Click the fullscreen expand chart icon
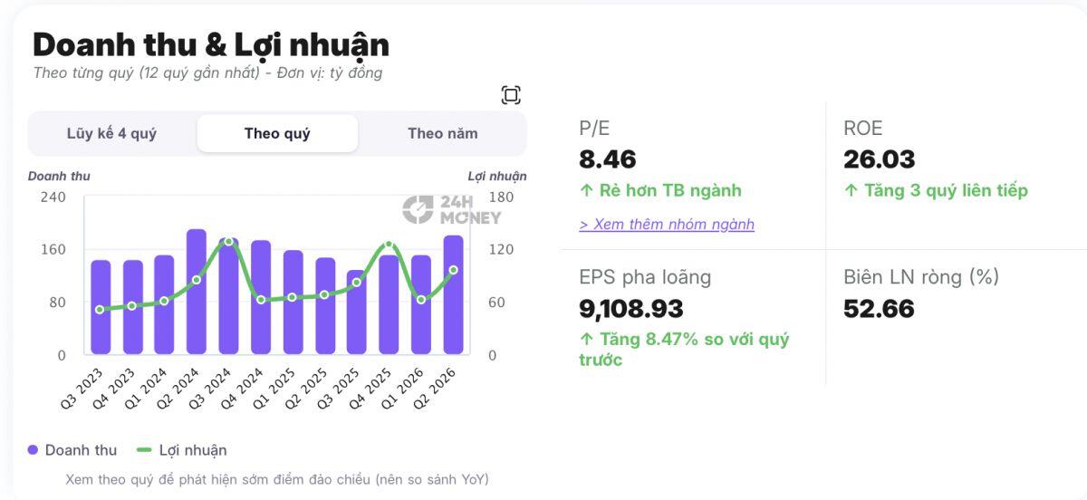Image resolution: width=1087 pixels, height=500 pixels. coord(511,95)
